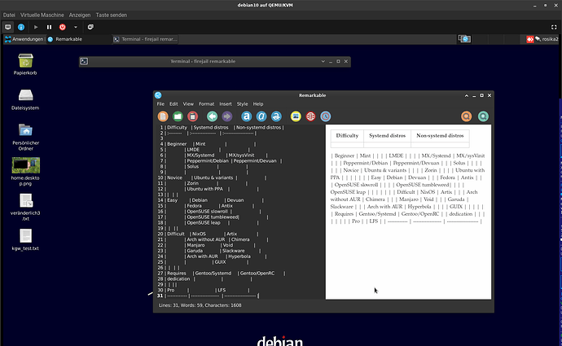Viewport: 562px width, 346px height.
Task: Open the Virtuelle Maschine menu
Action: point(42,15)
